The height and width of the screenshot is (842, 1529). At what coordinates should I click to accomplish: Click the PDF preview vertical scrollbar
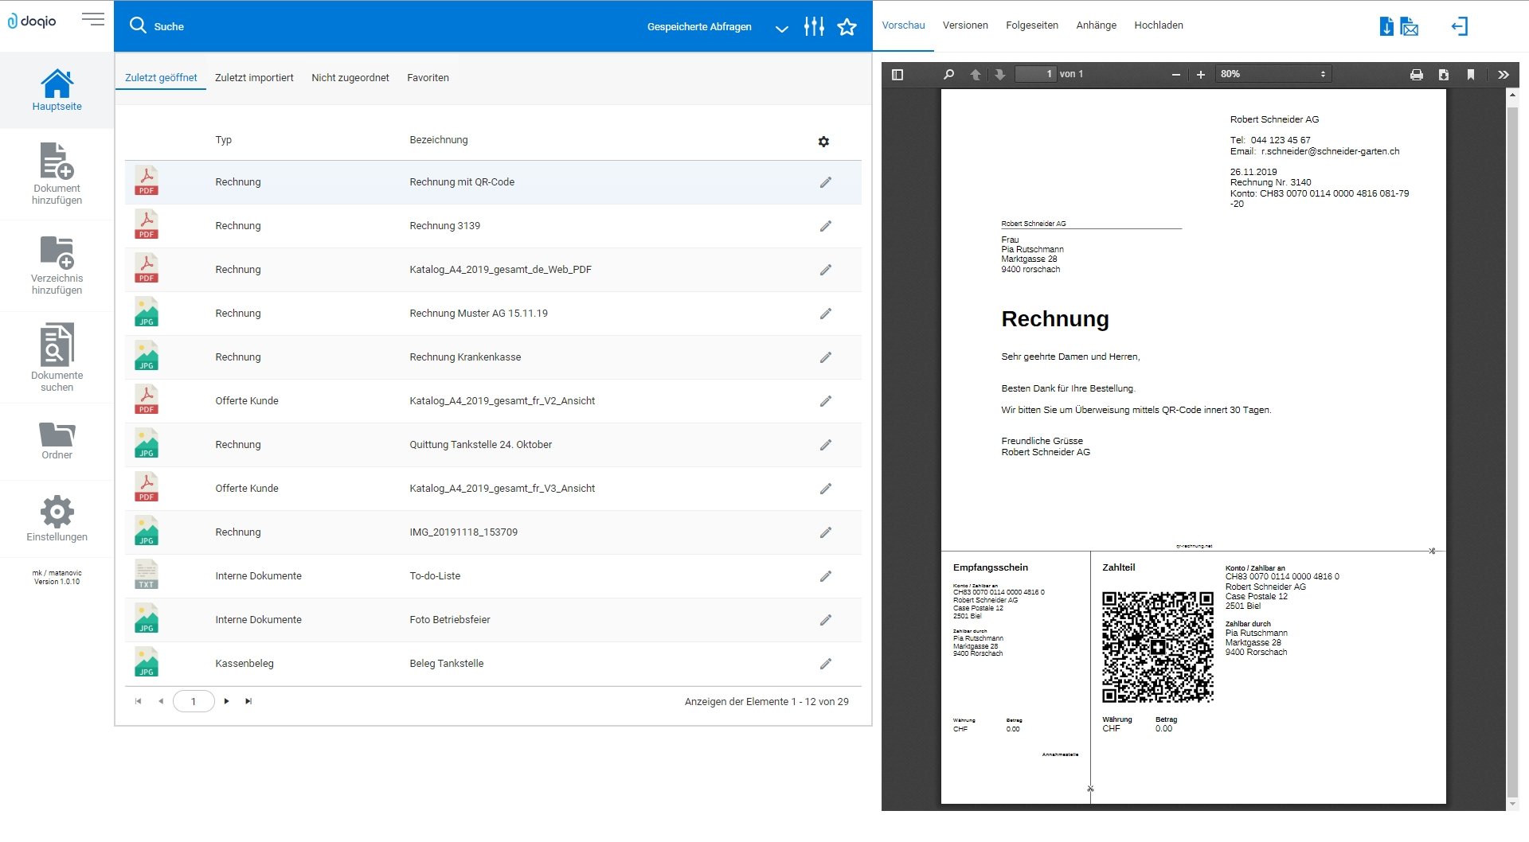[x=1512, y=450]
